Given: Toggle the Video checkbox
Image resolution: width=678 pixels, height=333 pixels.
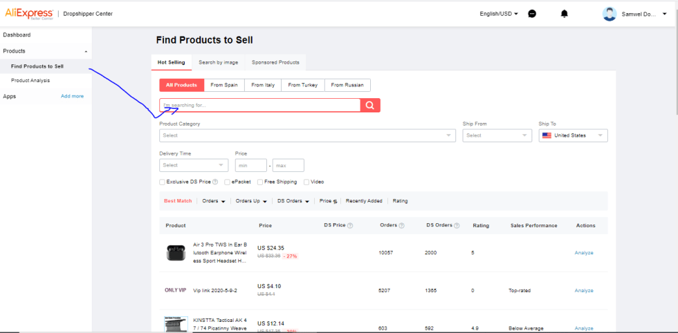Looking at the screenshot, I should pyautogui.click(x=306, y=182).
